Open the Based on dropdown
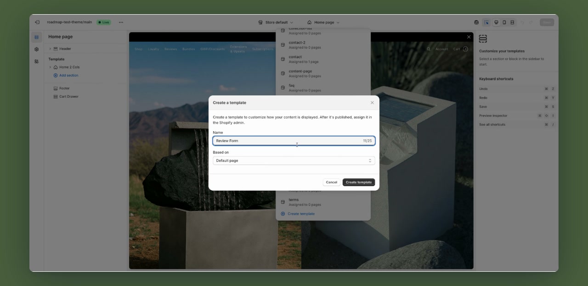This screenshot has height=286, width=588. tap(293, 160)
